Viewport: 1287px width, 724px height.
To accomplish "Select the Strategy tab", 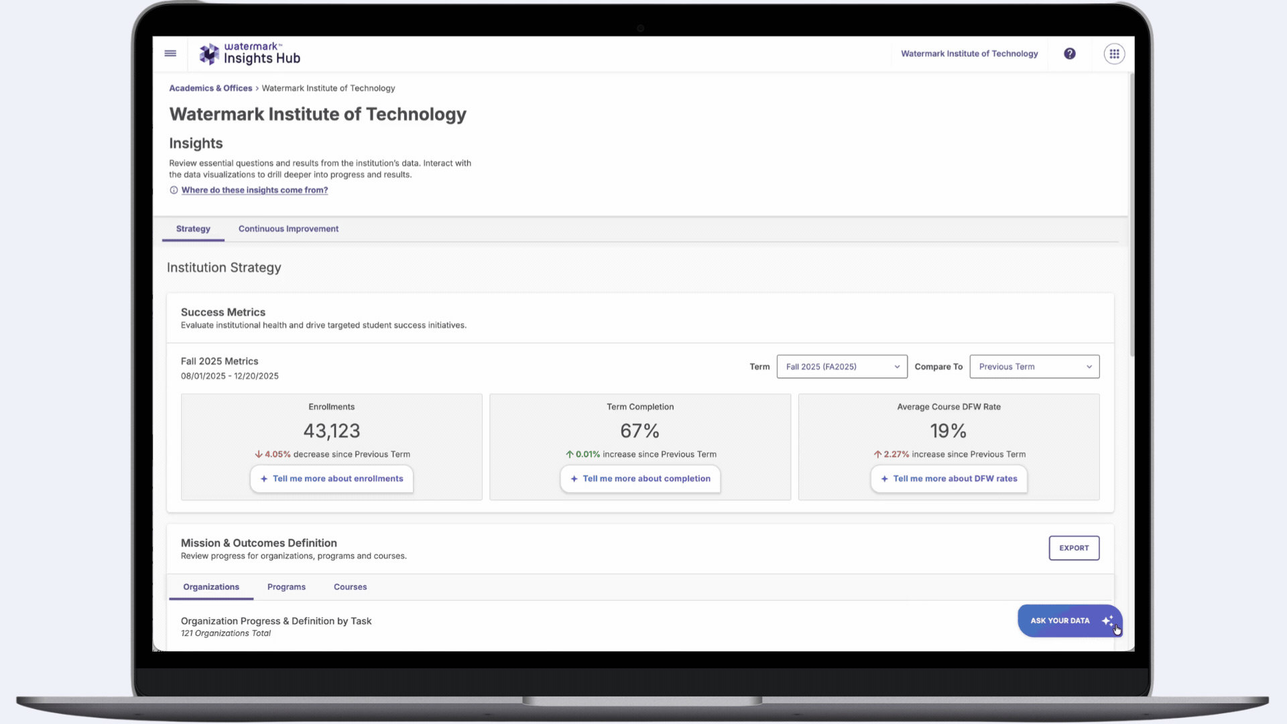I will click(x=193, y=229).
